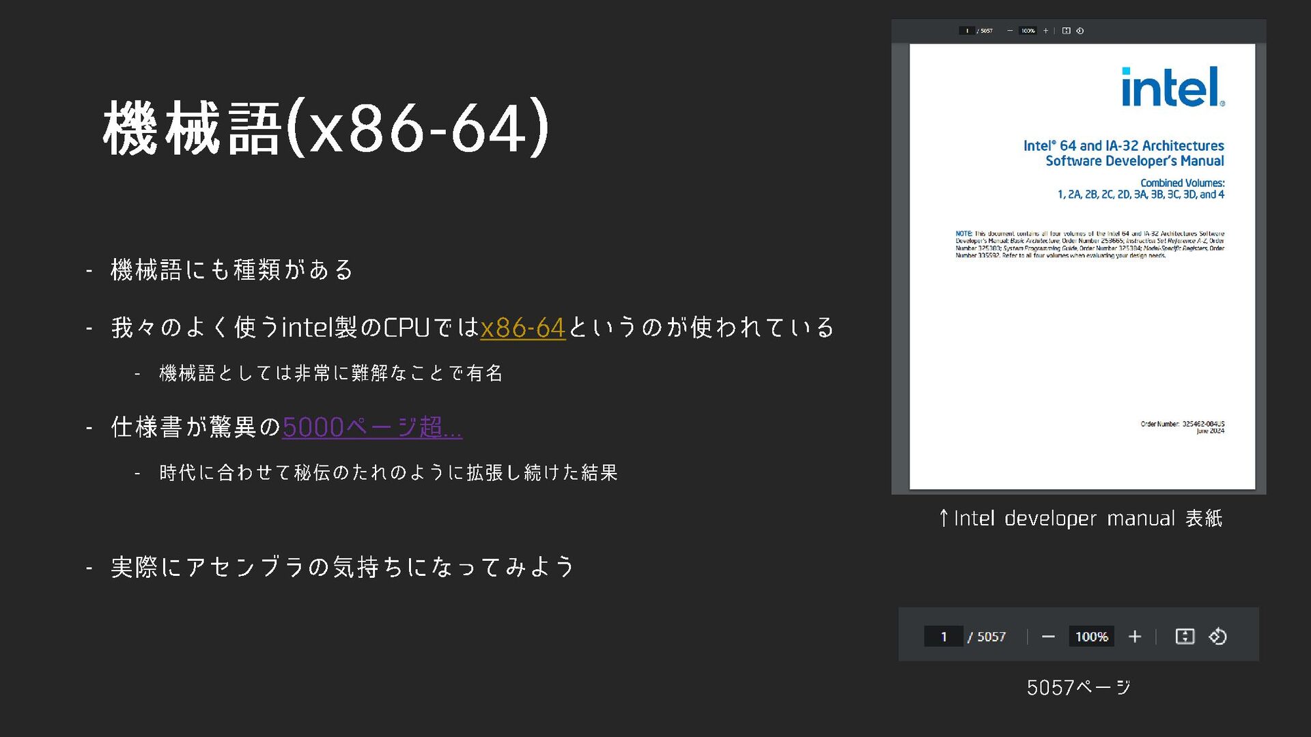Click zoom in plus icon in enlarged PDF toolbar

(x=1135, y=637)
